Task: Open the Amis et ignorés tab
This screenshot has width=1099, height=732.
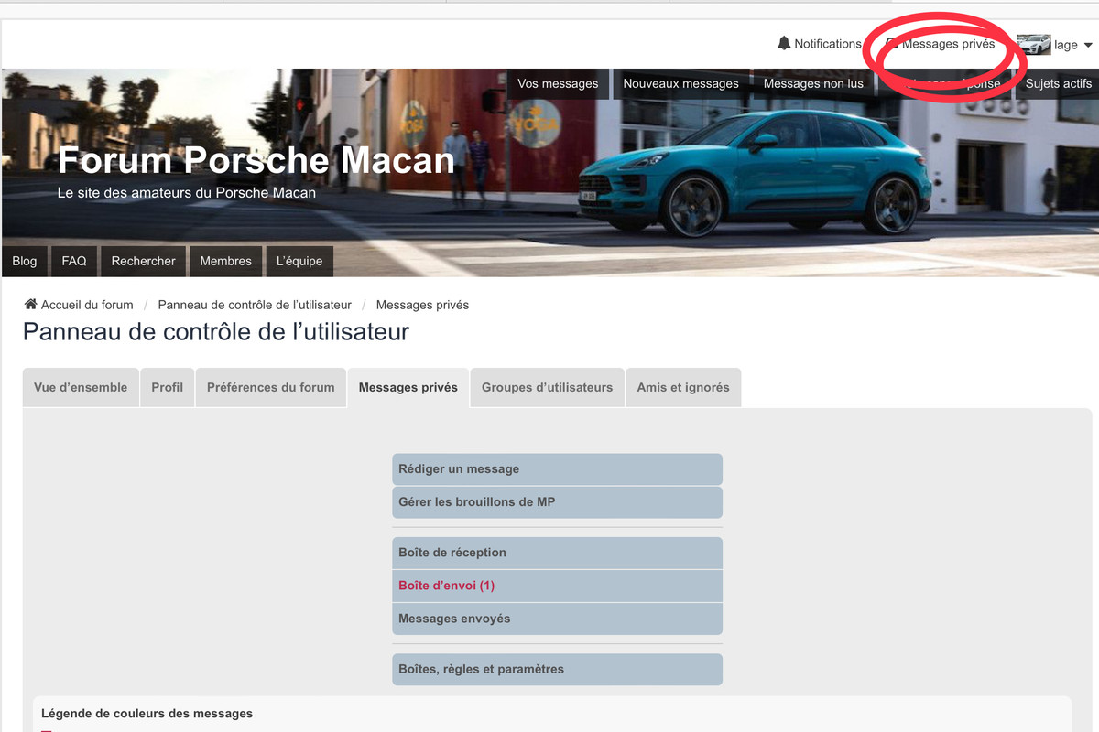Action: (x=683, y=387)
